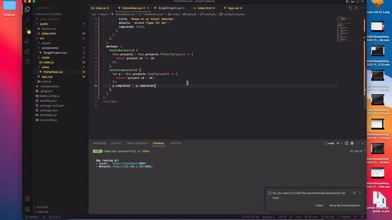This screenshot has height=220, width=392.
Task: Dismiss the Vue extensions notification
Action: 360,193
